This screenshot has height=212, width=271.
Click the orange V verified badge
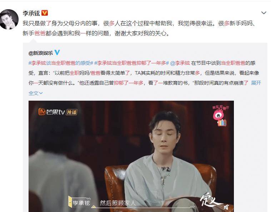click(x=45, y=13)
